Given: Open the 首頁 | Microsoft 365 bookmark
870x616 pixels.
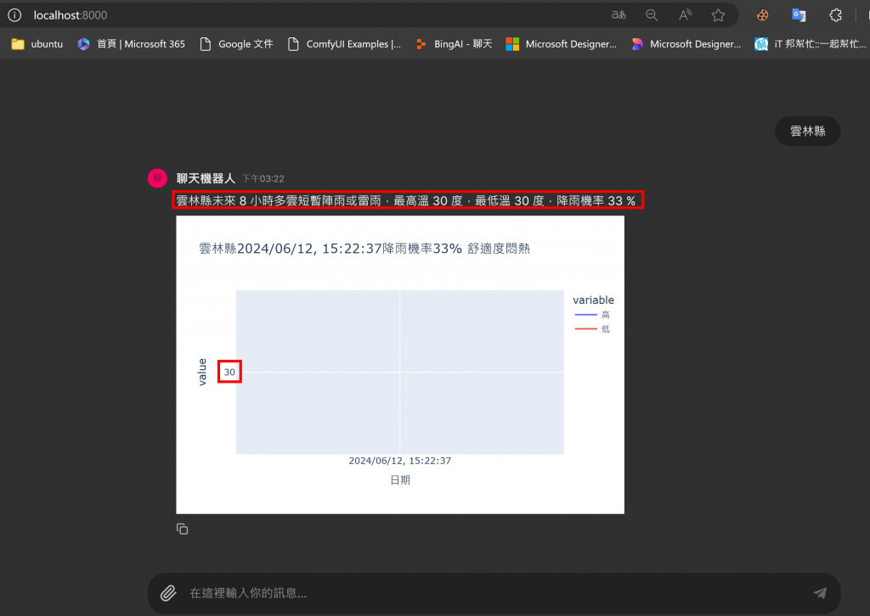Looking at the screenshot, I should pos(132,44).
